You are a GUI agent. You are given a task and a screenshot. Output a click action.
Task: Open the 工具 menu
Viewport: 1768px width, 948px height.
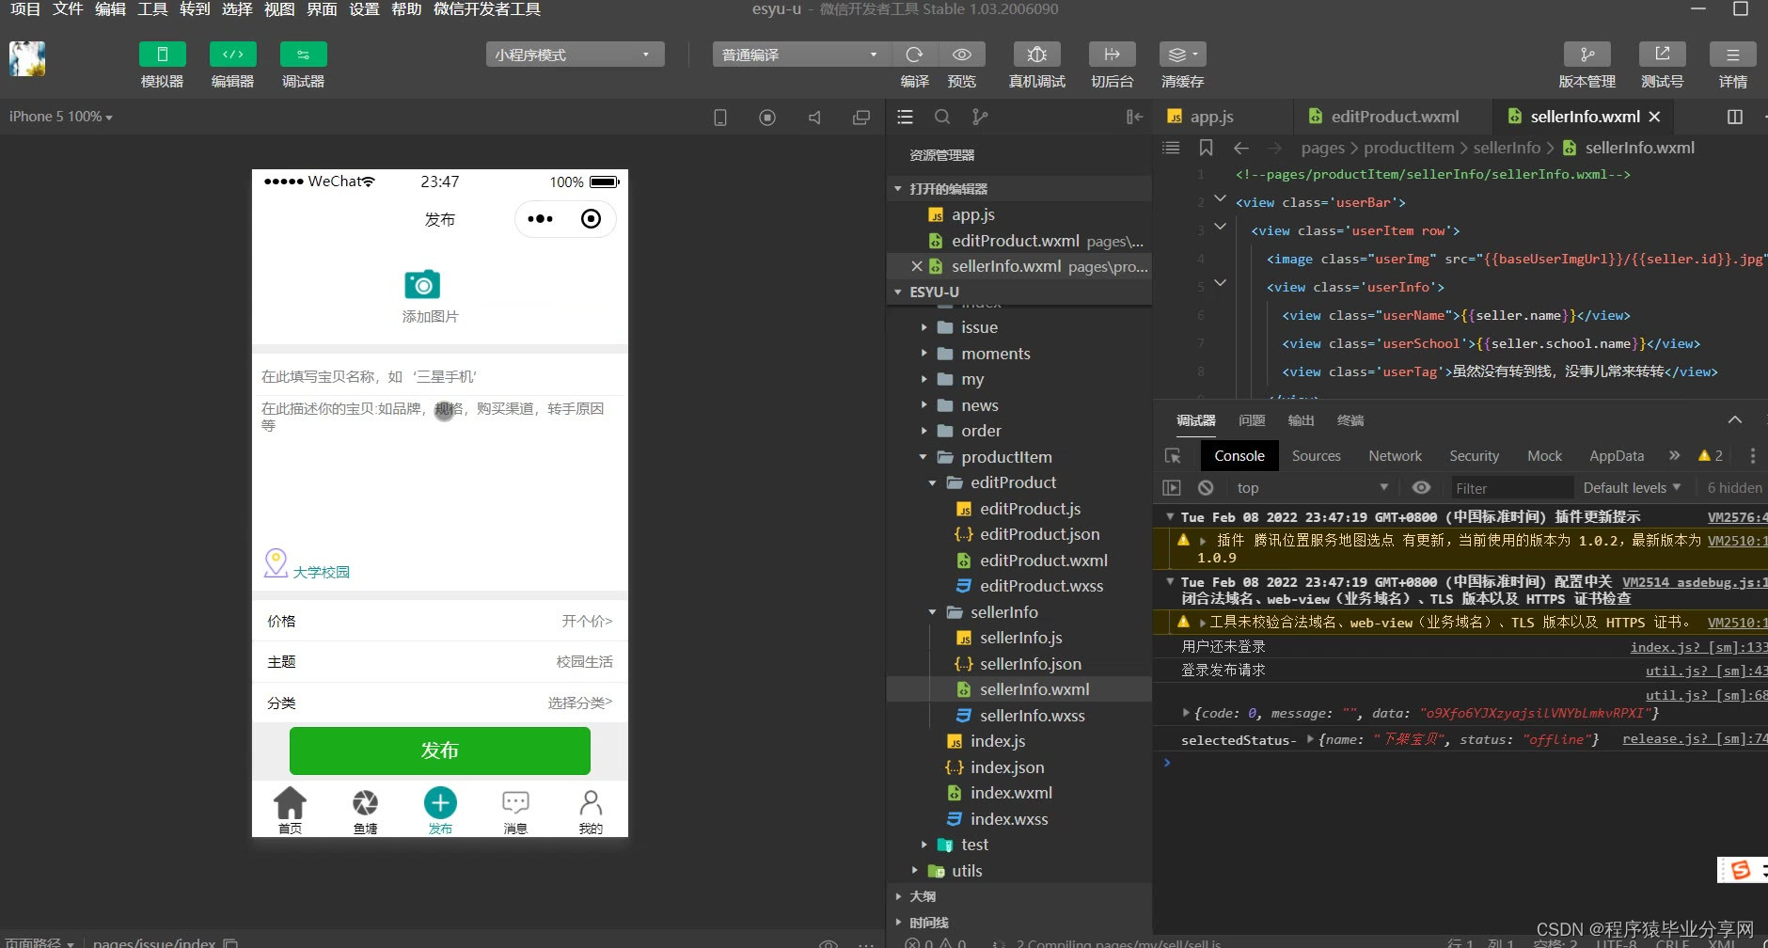152,9
